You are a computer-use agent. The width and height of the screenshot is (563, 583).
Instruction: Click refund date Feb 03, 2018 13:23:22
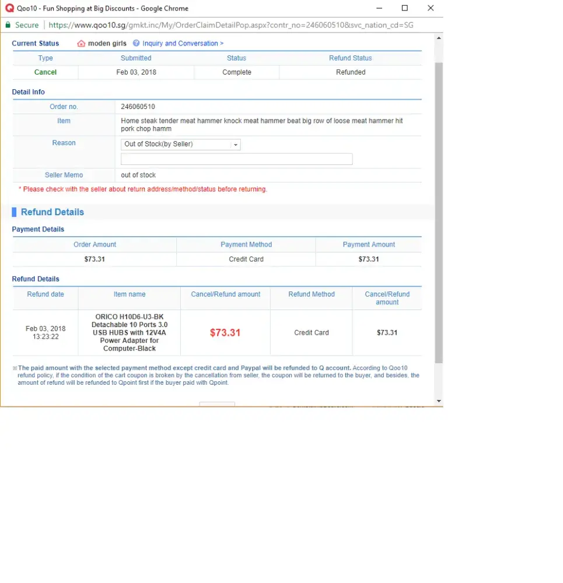46,333
